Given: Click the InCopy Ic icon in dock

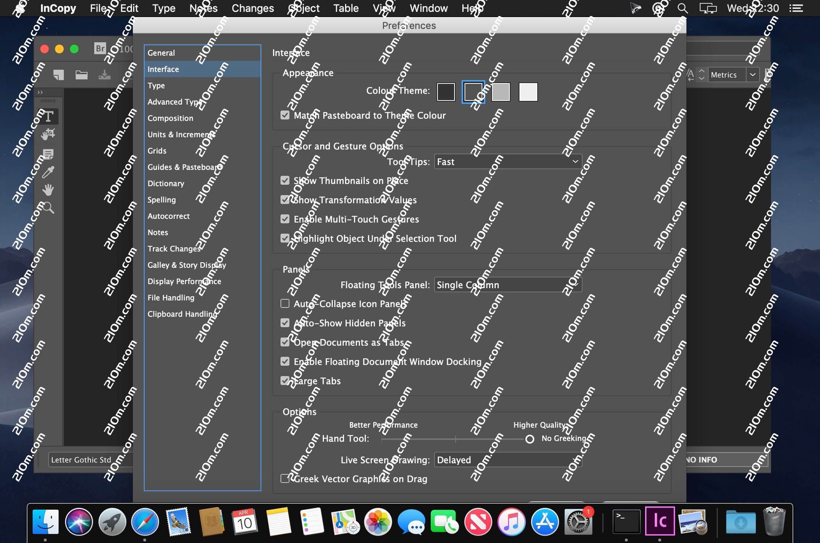Looking at the screenshot, I should tap(660, 521).
